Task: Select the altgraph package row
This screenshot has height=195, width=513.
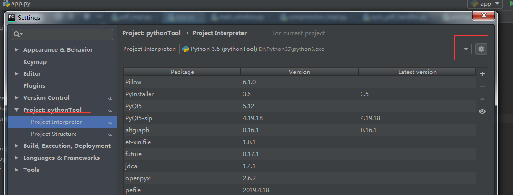Action: click(300, 130)
